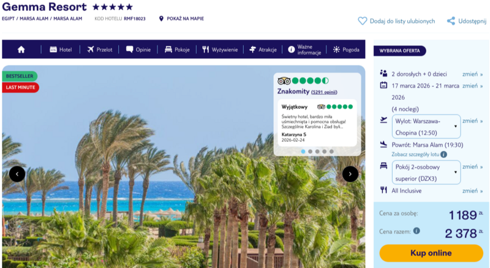Screen dimensions: 490x268
Task: Open the Pogoda weather tab
Action: click(346, 50)
